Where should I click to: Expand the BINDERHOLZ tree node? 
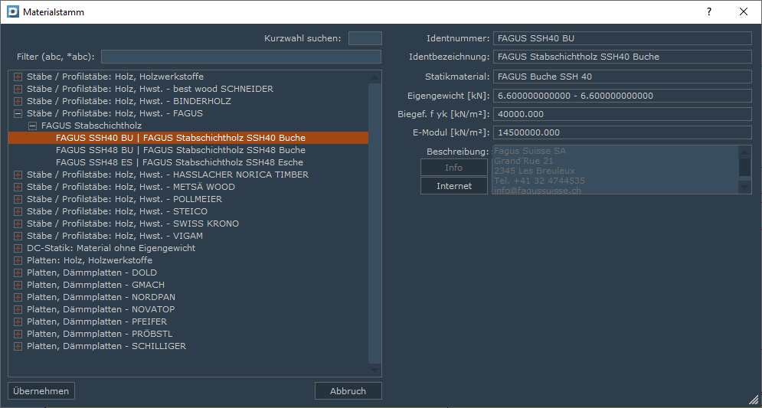click(18, 102)
